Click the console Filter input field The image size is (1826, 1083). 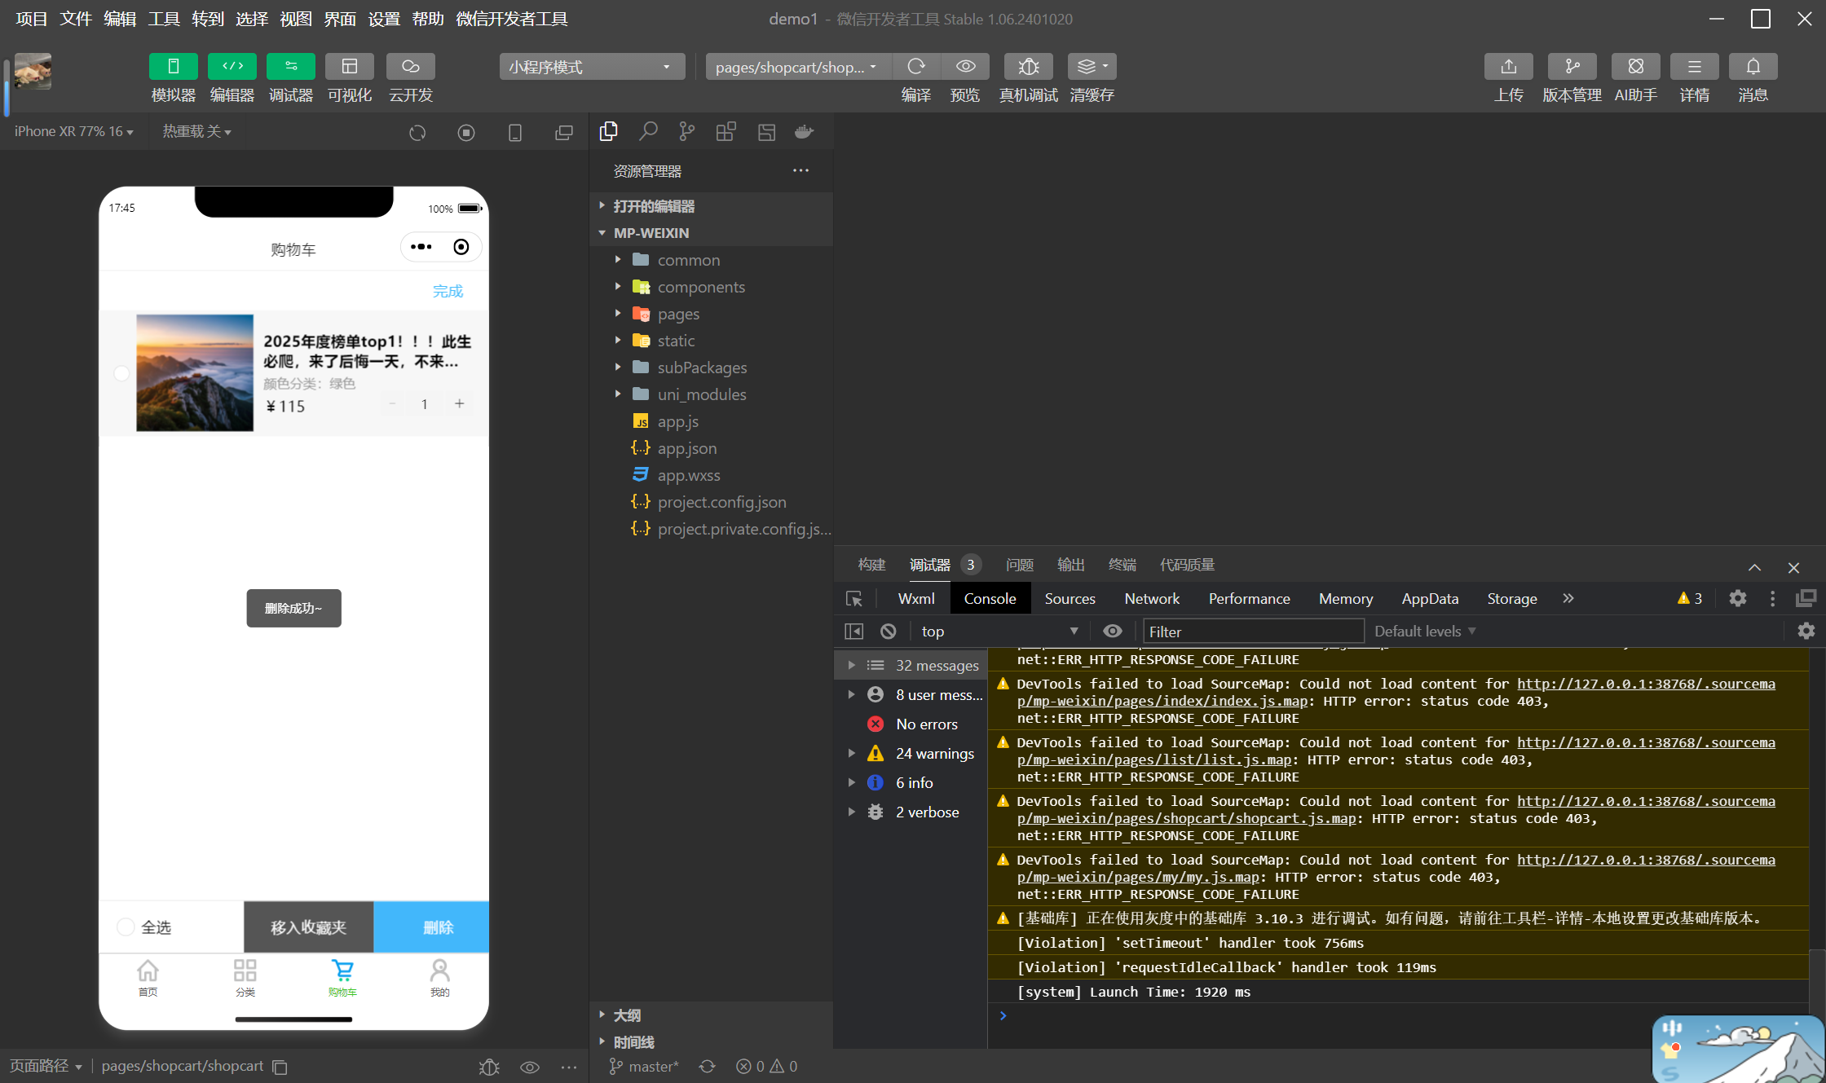(x=1252, y=631)
